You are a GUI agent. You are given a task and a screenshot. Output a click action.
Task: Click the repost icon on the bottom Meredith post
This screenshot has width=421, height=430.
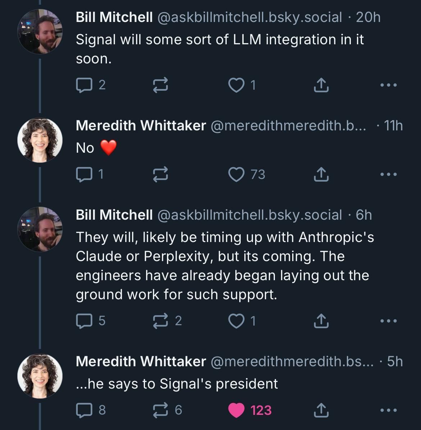pos(160,410)
